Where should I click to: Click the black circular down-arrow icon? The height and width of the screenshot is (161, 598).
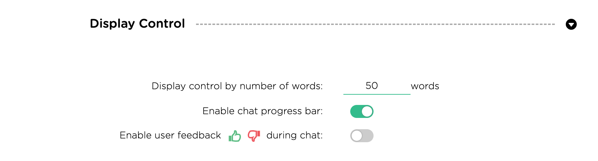pyautogui.click(x=571, y=24)
